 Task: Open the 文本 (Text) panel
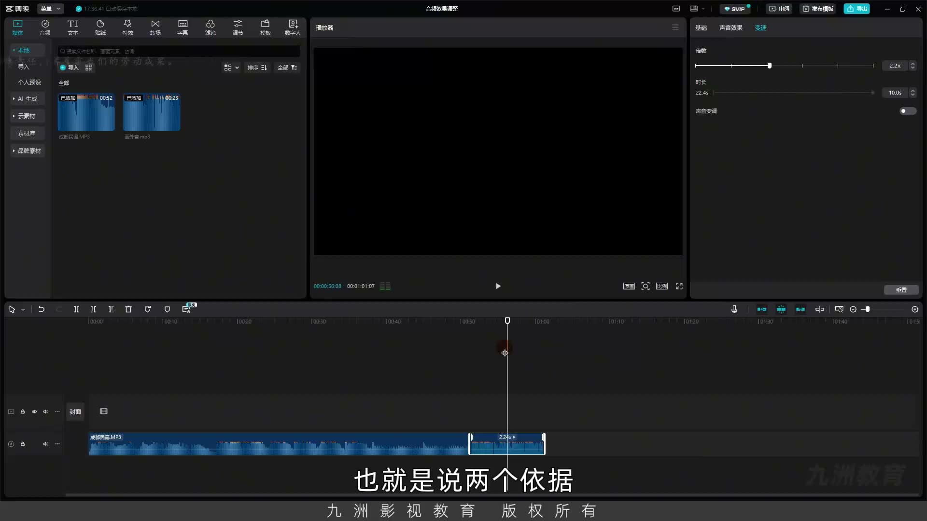pos(73,27)
